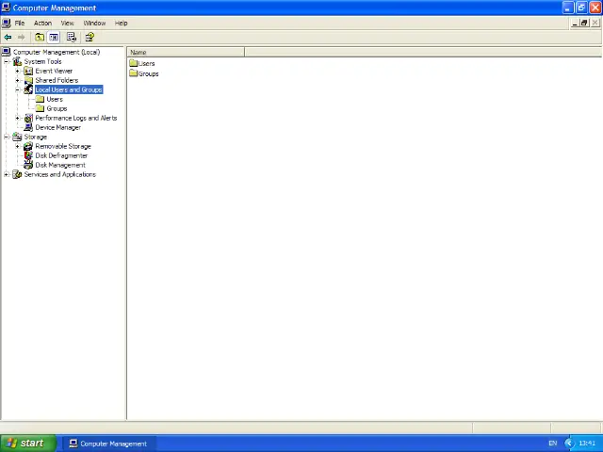Select the 'Groups' label in tree
The image size is (603, 452).
[x=57, y=108]
